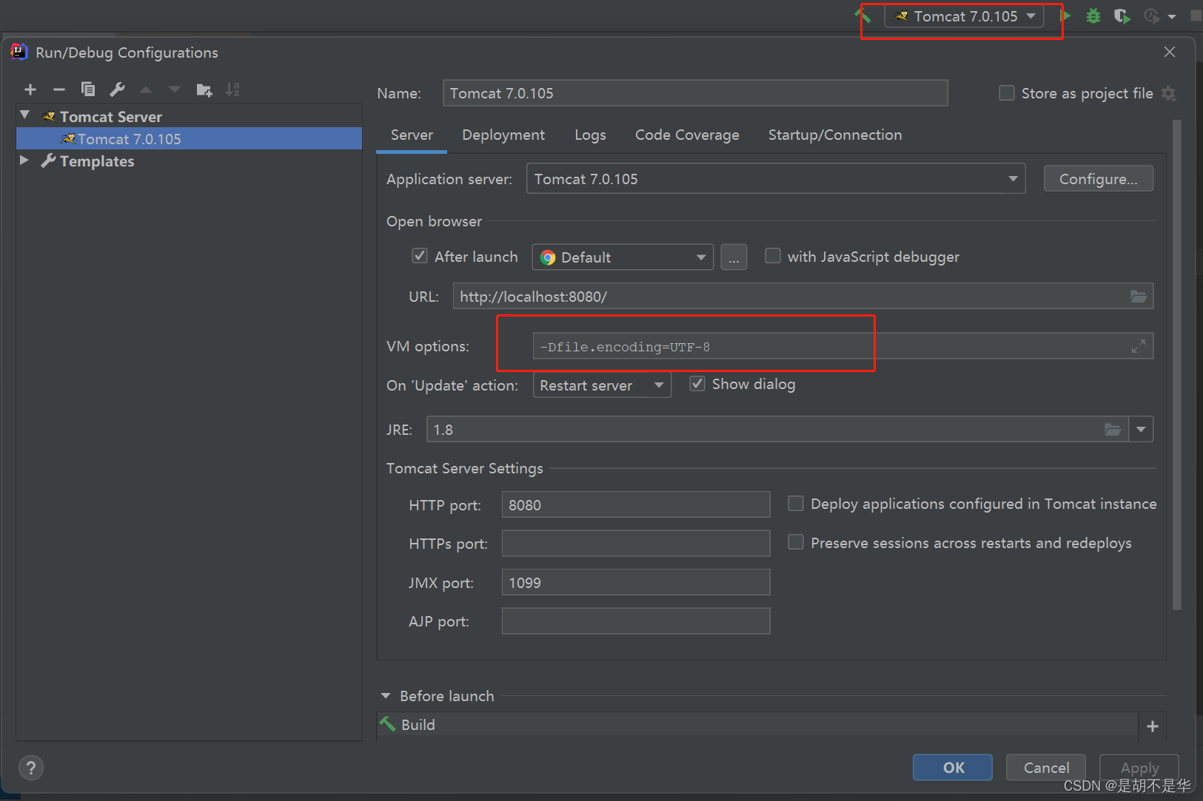The image size is (1203, 801).
Task: Click the Debug bug icon in the toolbar
Action: [x=1093, y=16]
